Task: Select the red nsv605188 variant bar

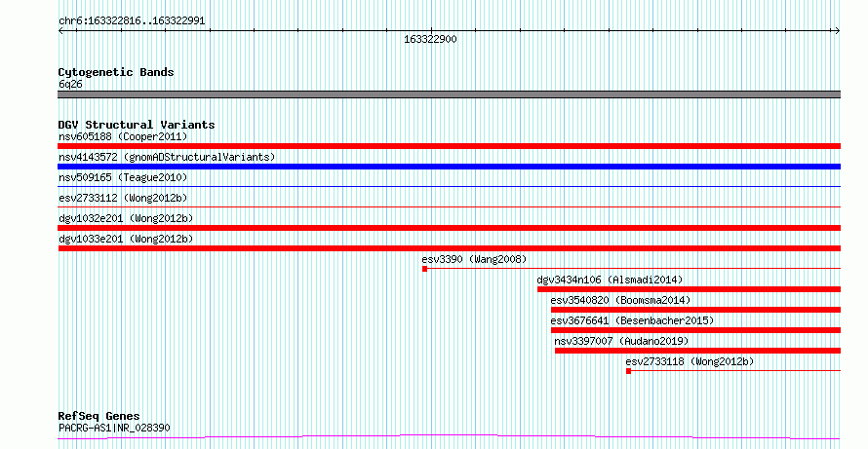Action: pos(450,146)
